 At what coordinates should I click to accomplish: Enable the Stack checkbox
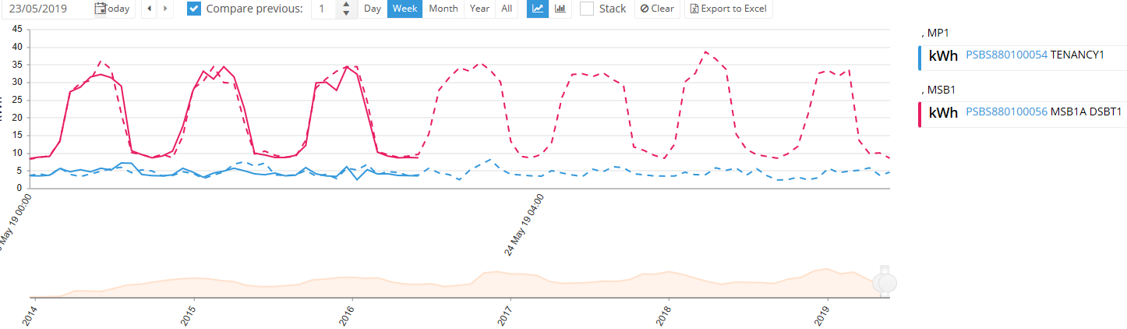pyautogui.click(x=587, y=9)
